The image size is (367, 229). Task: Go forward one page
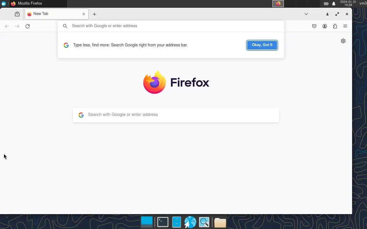point(17,26)
